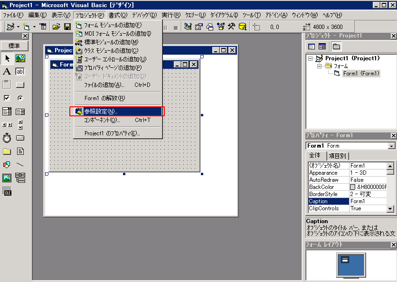Click the BackColor color swatch

click(353, 187)
